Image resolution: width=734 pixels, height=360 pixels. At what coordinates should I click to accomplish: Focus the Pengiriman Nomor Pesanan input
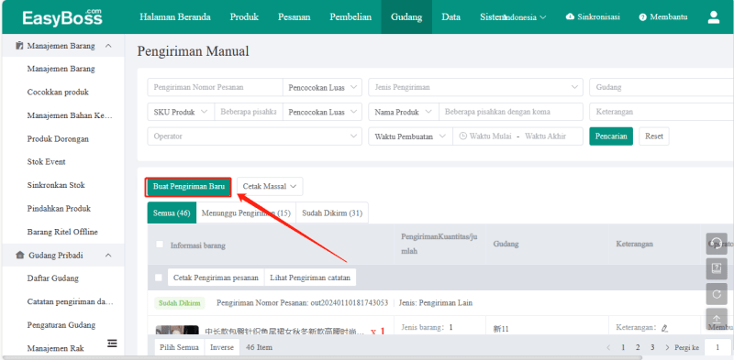[215, 87]
